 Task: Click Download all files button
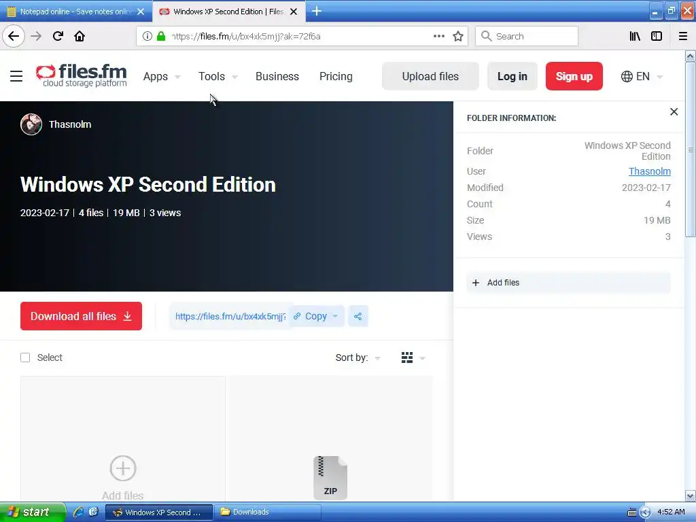click(x=82, y=316)
